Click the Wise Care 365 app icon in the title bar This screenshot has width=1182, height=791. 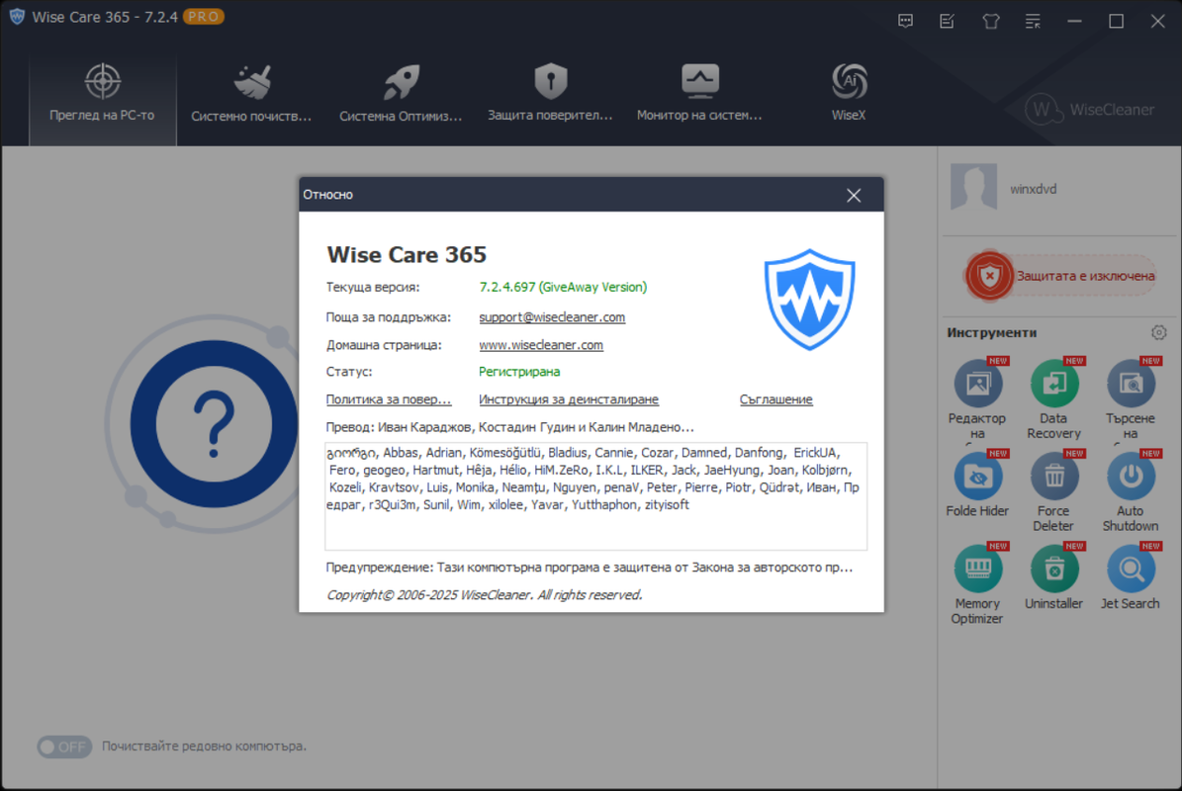17,17
